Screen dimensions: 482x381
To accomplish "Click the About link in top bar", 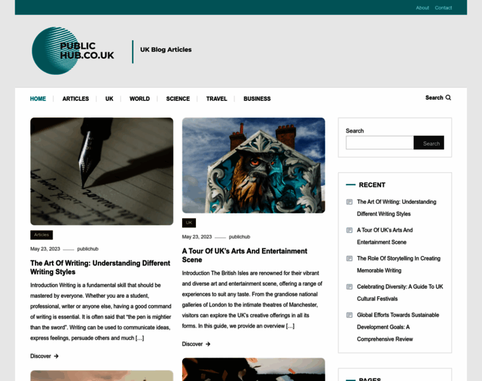I will 422,8.
